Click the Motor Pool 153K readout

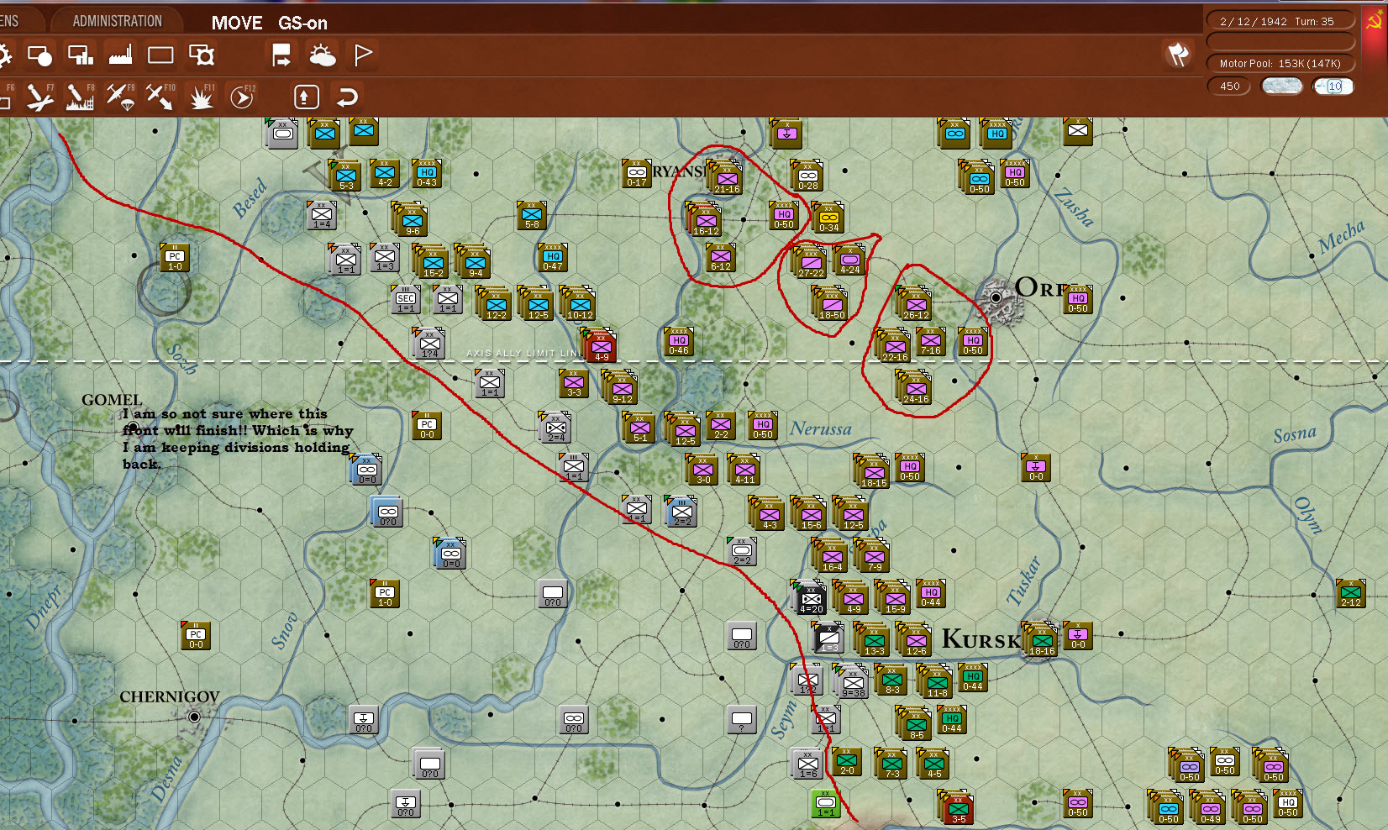(x=1280, y=63)
